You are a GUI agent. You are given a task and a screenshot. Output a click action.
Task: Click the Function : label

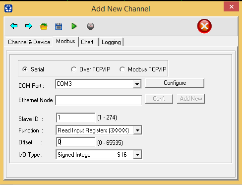(x=31, y=130)
